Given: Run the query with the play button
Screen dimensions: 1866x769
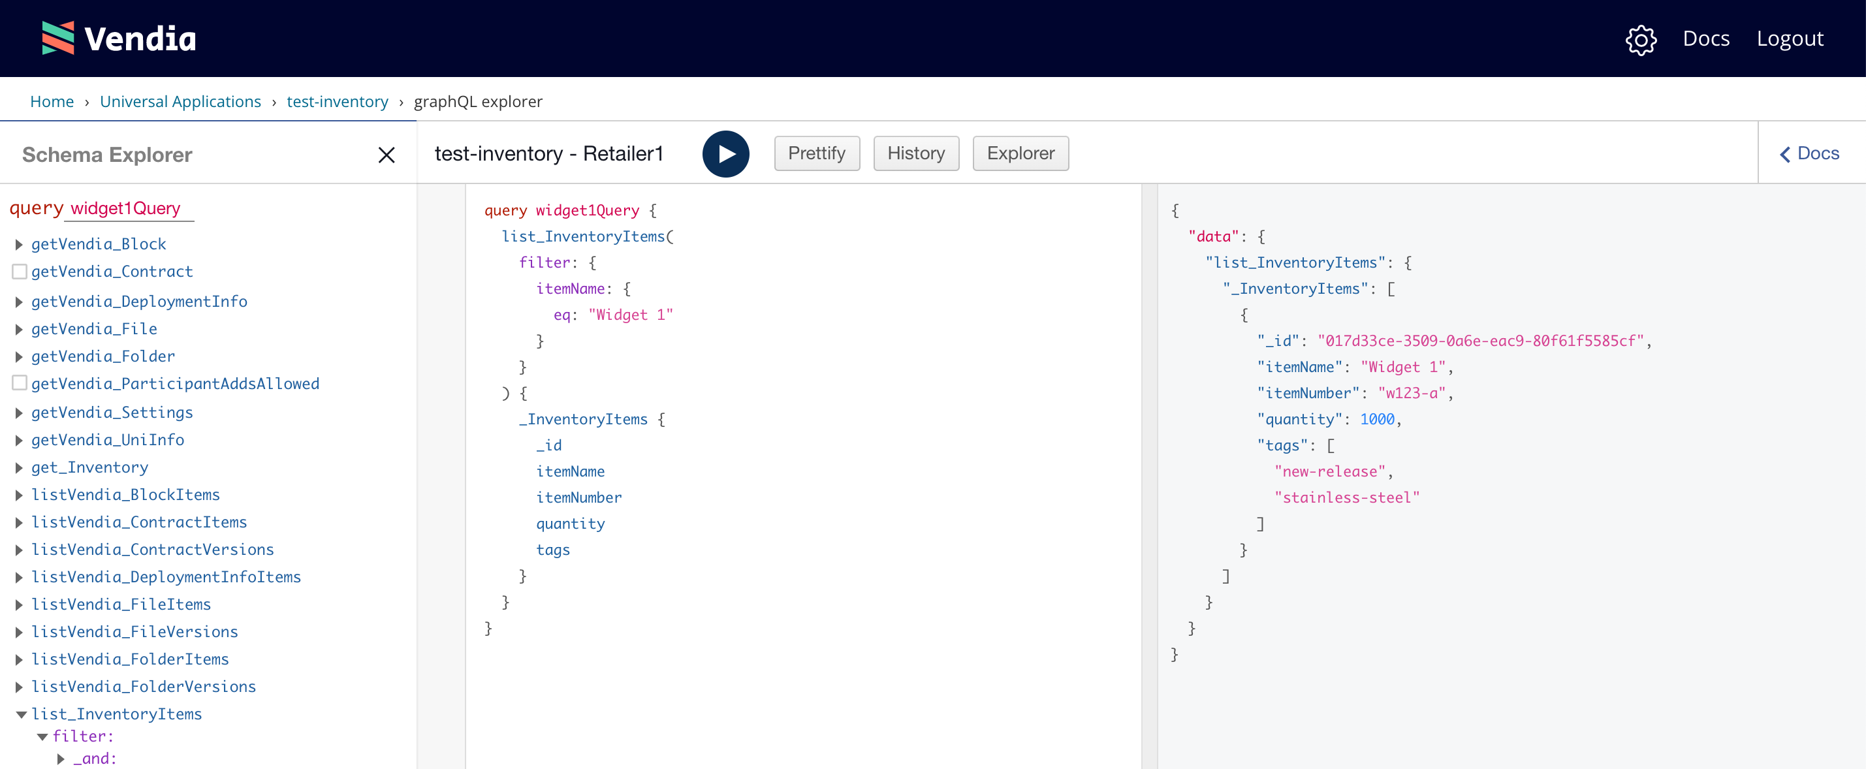Looking at the screenshot, I should (725, 153).
